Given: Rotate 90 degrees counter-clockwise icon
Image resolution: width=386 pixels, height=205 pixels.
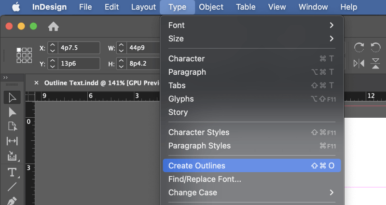Looking at the screenshot, I should [375, 47].
